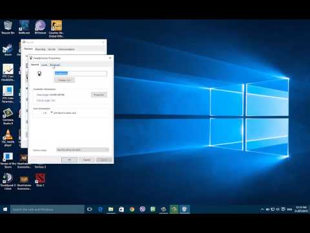Open the Device usage dropdown

click(83, 150)
